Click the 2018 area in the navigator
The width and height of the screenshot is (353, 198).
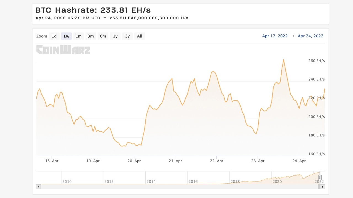pos(235,182)
